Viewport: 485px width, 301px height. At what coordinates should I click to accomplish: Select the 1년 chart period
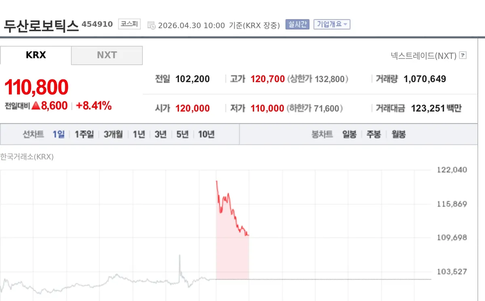pyautogui.click(x=139, y=135)
